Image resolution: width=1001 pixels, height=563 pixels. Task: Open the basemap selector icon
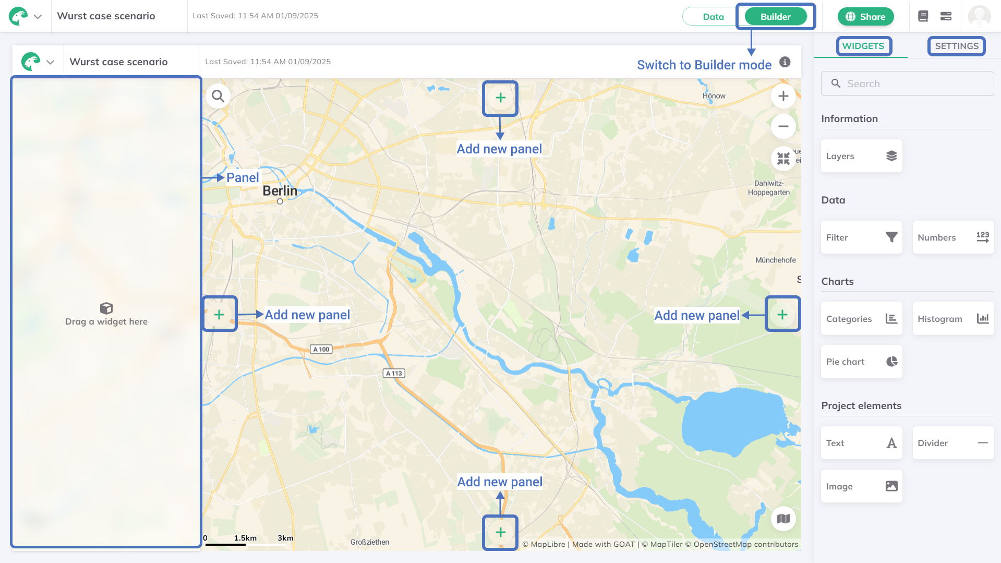[783, 519]
